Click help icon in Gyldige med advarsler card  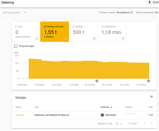[x=66, y=38]
